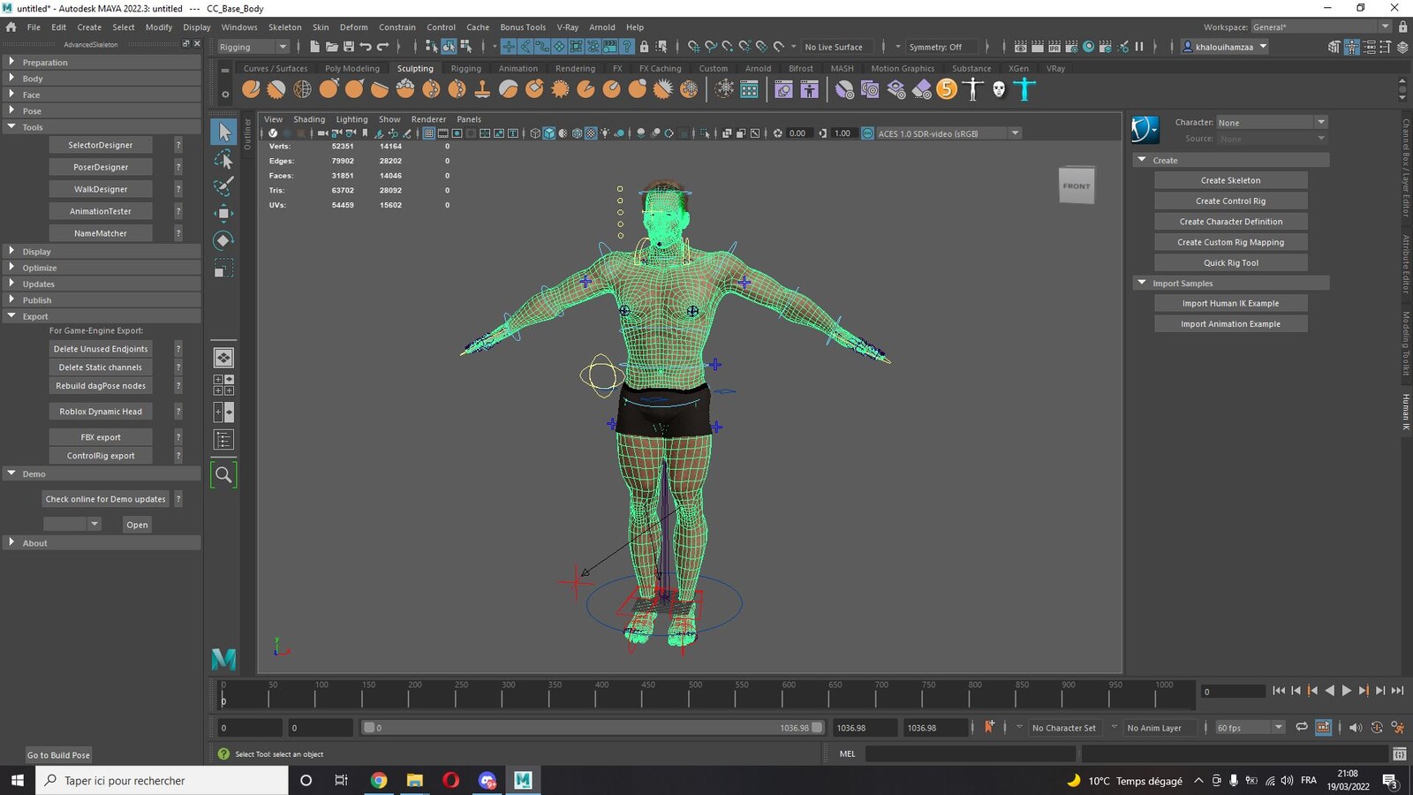This screenshot has width=1413, height=795.
Task: Pause Viewport 2.0 display update
Action: click(x=1139, y=47)
